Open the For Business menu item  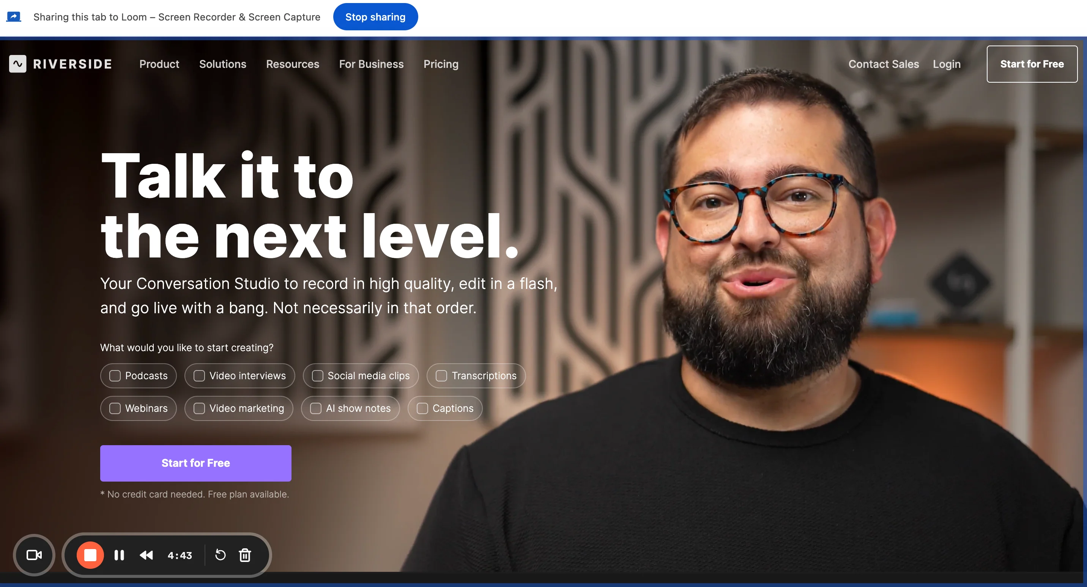click(371, 64)
